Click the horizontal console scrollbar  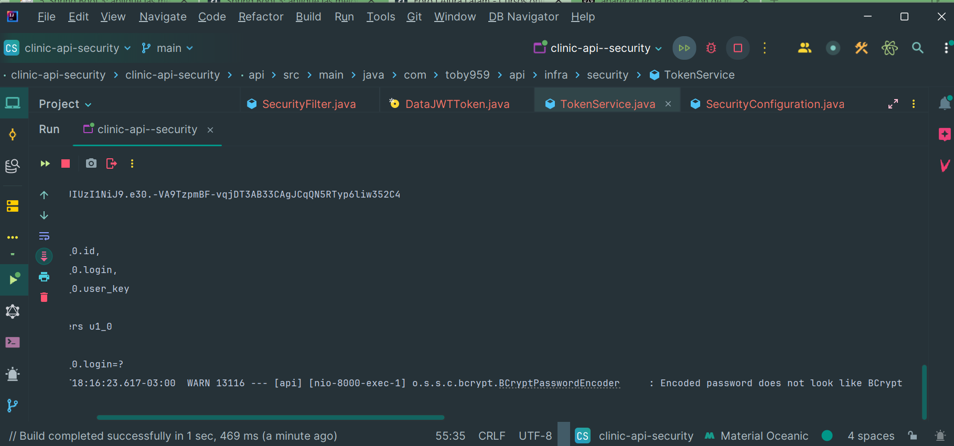[x=271, y=417]
